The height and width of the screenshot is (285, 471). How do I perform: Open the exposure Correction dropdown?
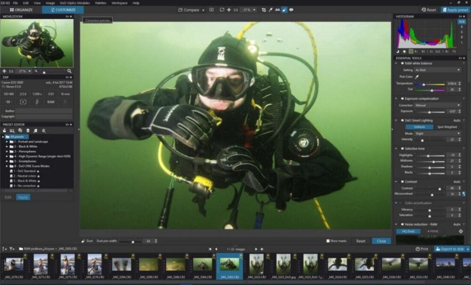click(438, 106)
